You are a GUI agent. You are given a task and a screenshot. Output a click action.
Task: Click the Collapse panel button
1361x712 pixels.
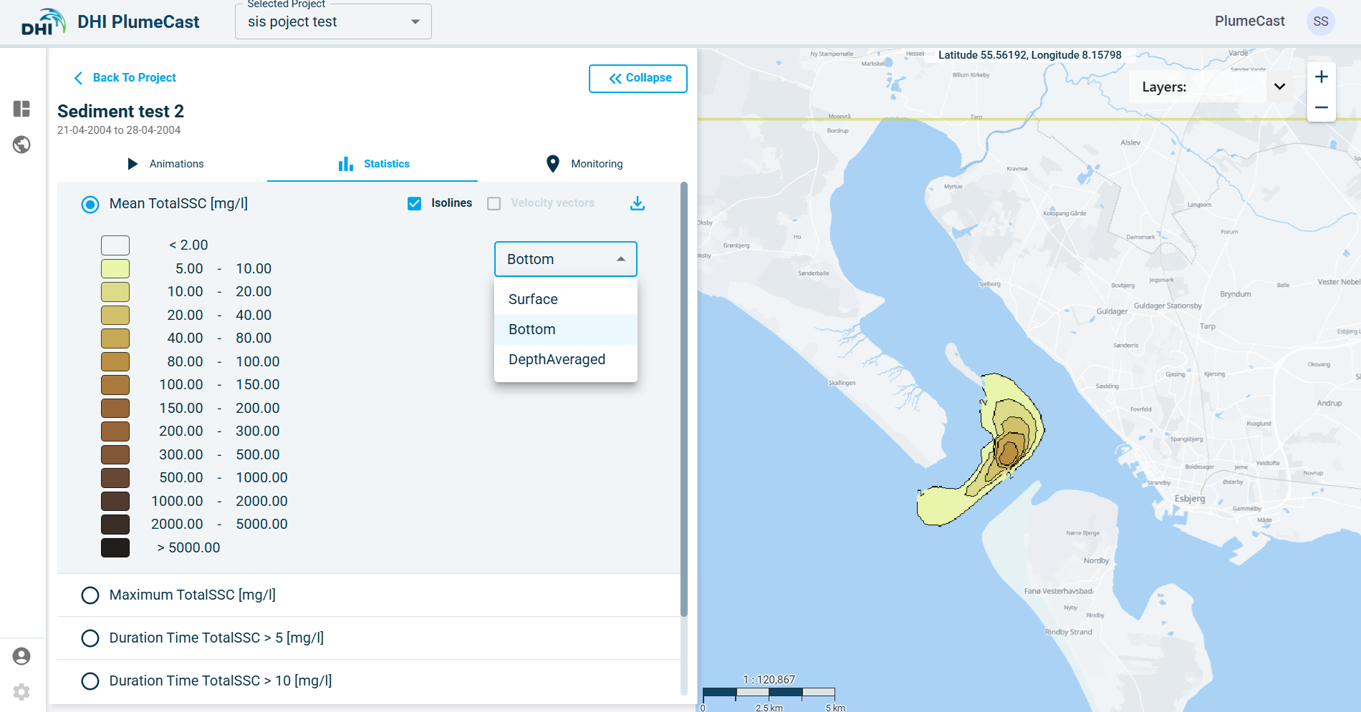point(638,78)
